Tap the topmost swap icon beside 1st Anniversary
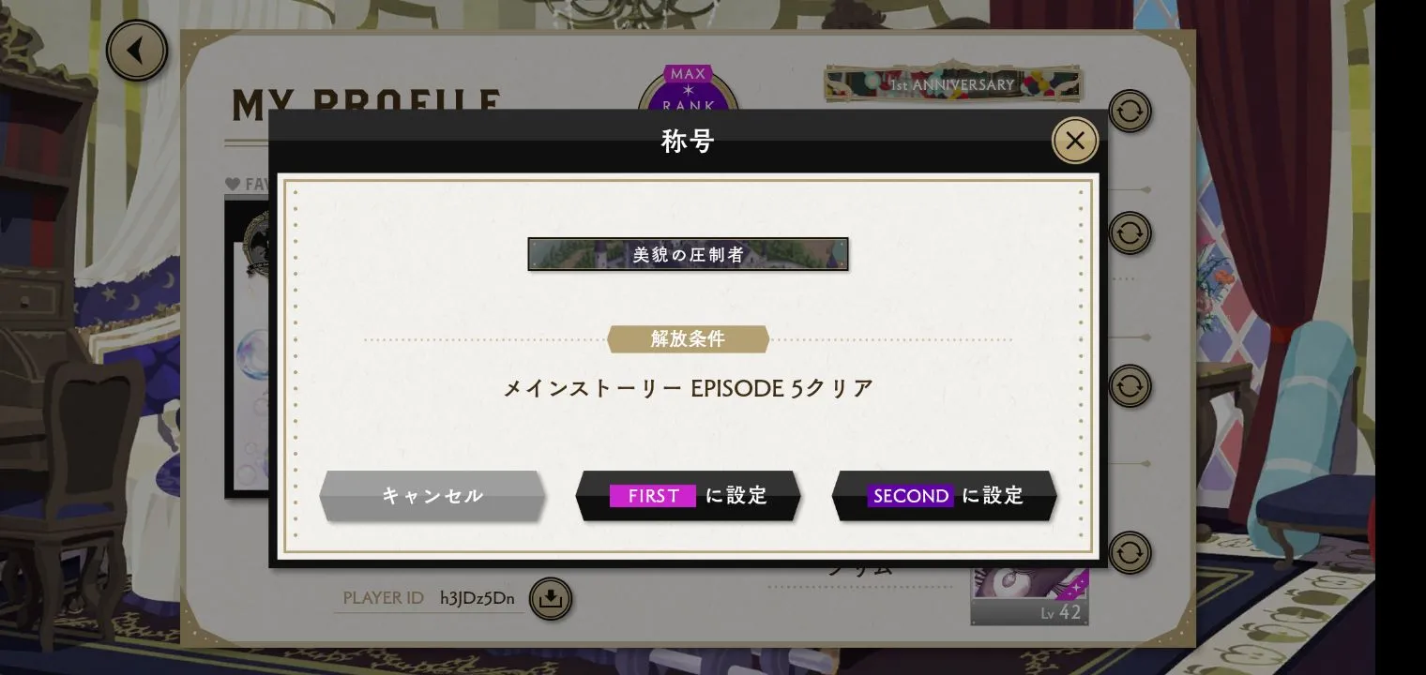 [x=1130, y=112]
